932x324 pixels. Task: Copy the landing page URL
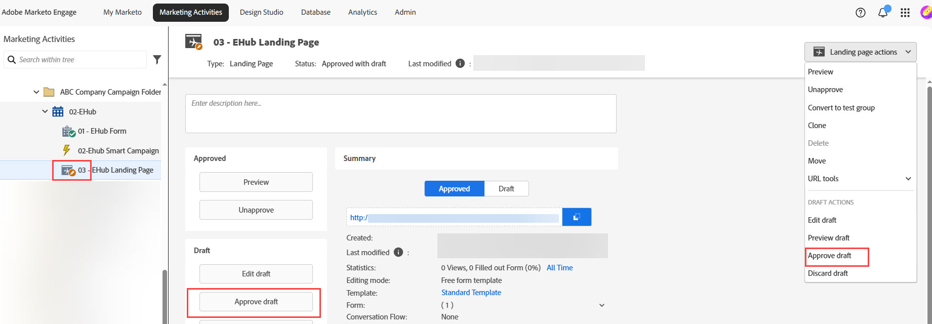coord(577,217)
